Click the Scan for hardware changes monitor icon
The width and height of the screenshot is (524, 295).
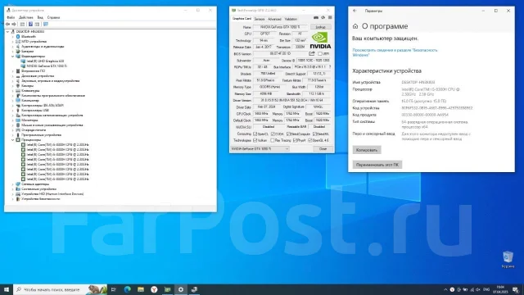pyautogui.click(x=46, y=24)
